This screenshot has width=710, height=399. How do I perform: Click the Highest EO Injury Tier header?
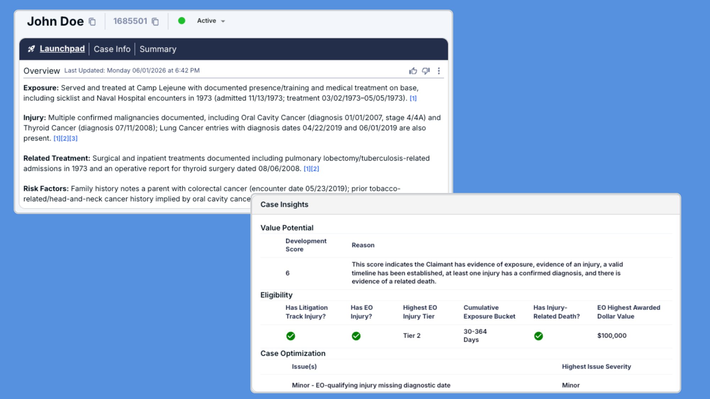(x=420, y=312)
